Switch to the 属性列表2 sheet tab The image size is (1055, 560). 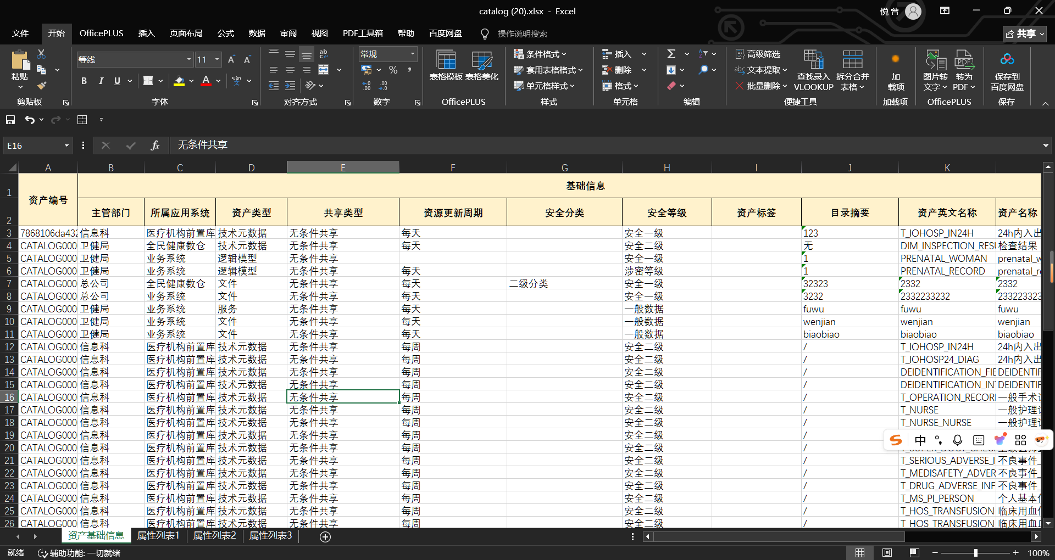pos(214,535)
